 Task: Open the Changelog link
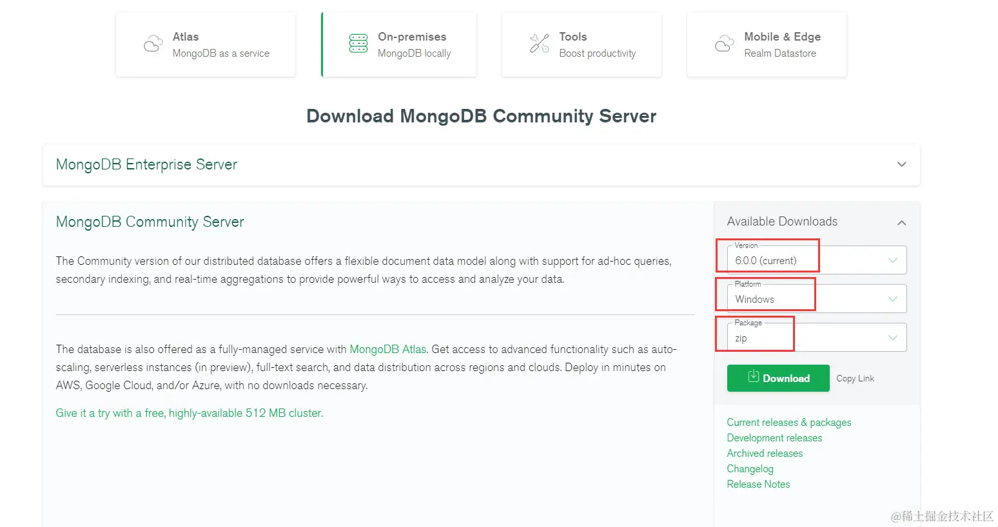(x=750, y=469)
